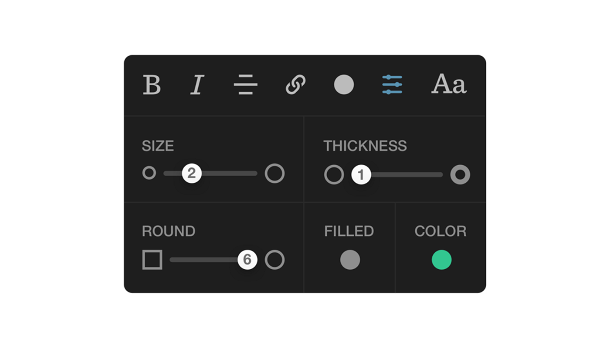Select the full circle icon under Round
This screenshot has height=348, width=610.
click(274, 260)
